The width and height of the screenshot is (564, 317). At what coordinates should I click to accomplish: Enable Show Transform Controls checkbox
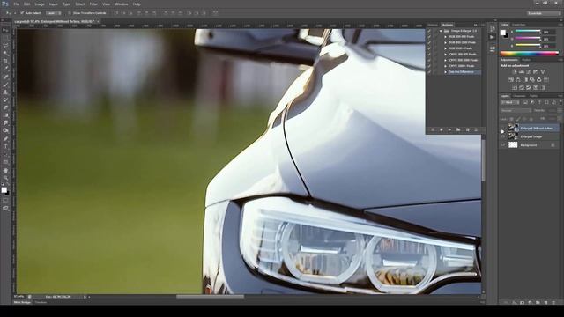(70, 13)
